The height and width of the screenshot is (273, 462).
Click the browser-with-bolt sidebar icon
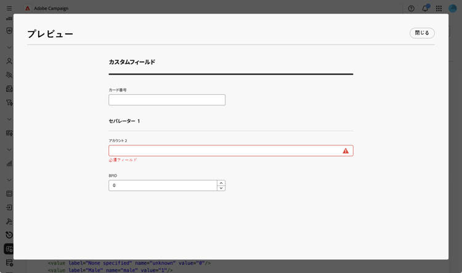coord(9,133)
